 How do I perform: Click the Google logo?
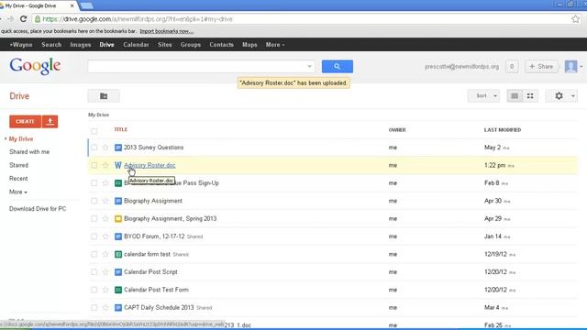[35, 66]
